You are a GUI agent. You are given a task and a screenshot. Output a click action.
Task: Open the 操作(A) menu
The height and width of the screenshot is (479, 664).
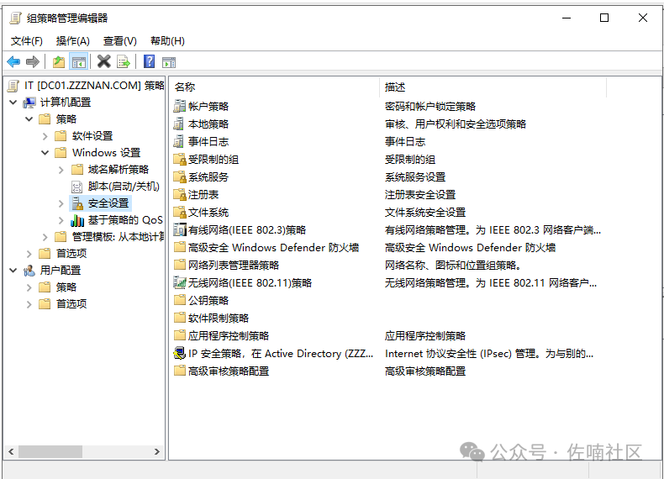point(73,40)
